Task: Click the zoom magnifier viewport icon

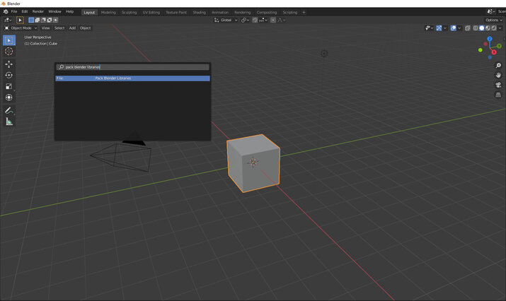Action: [498, 66]
